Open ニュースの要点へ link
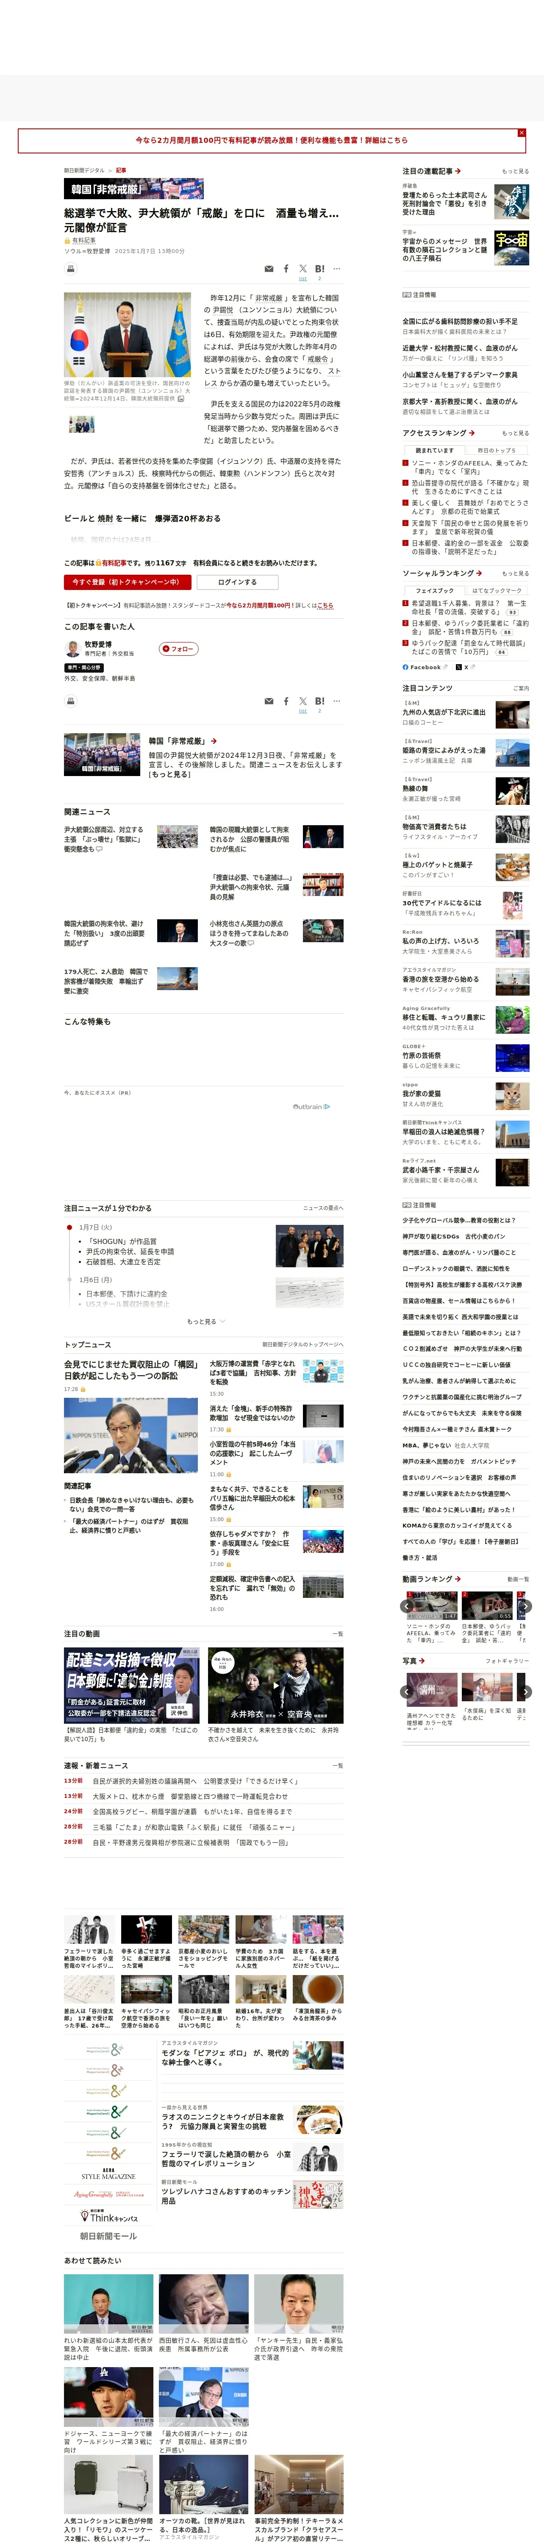Viewport: 544px width, 2543px height. 323,1208
